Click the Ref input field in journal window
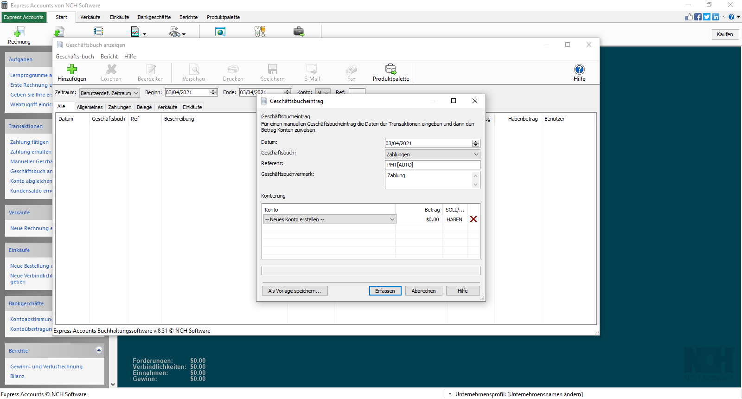This screenshot has height=399, width=742. [x=357, y=92]
